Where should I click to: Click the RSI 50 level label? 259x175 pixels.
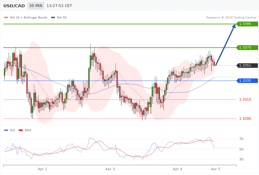click(241, 149)
